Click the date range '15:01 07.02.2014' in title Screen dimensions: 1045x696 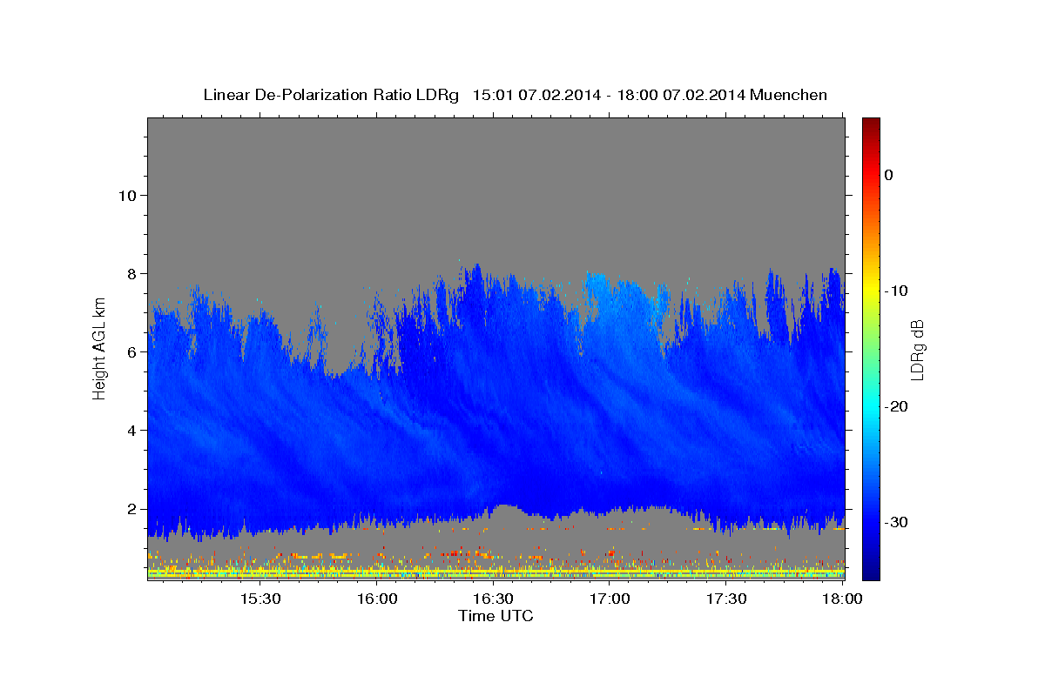[536, 95]
